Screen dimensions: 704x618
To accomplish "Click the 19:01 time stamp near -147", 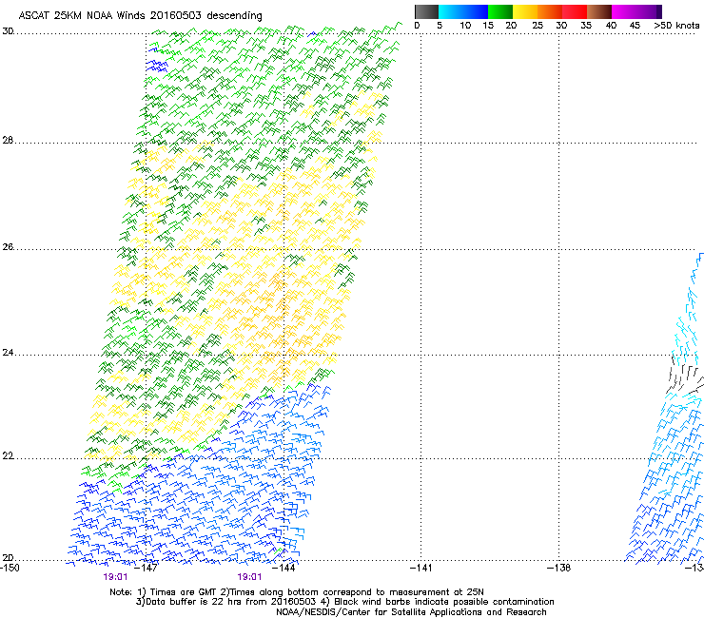I will [x=115, y=577].
